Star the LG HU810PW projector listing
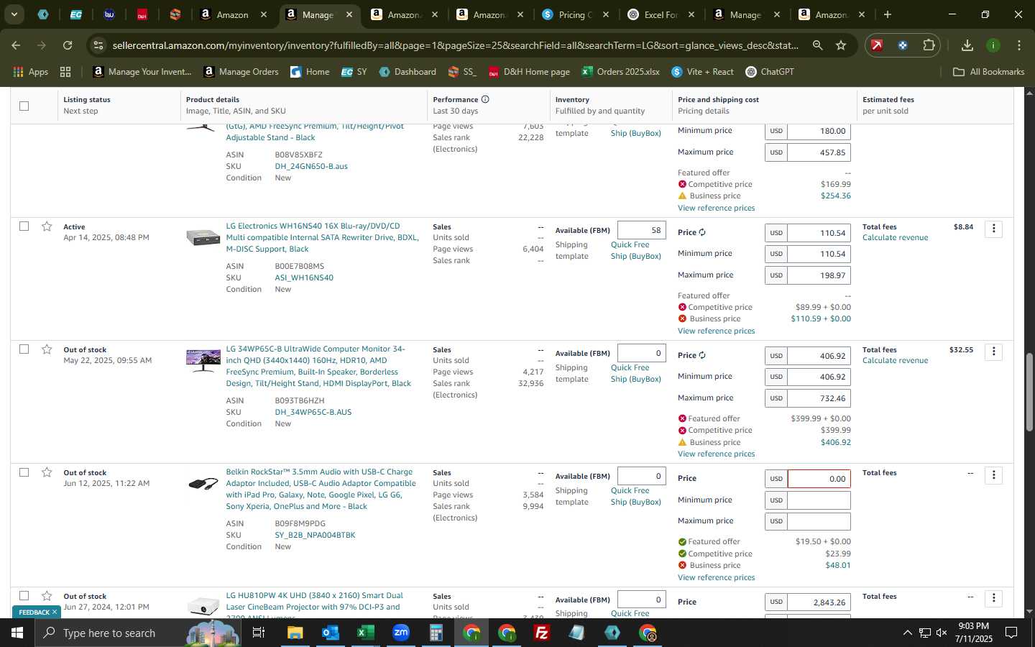The height and width of the screenshot is (647, 1035). tap(47, 596)
